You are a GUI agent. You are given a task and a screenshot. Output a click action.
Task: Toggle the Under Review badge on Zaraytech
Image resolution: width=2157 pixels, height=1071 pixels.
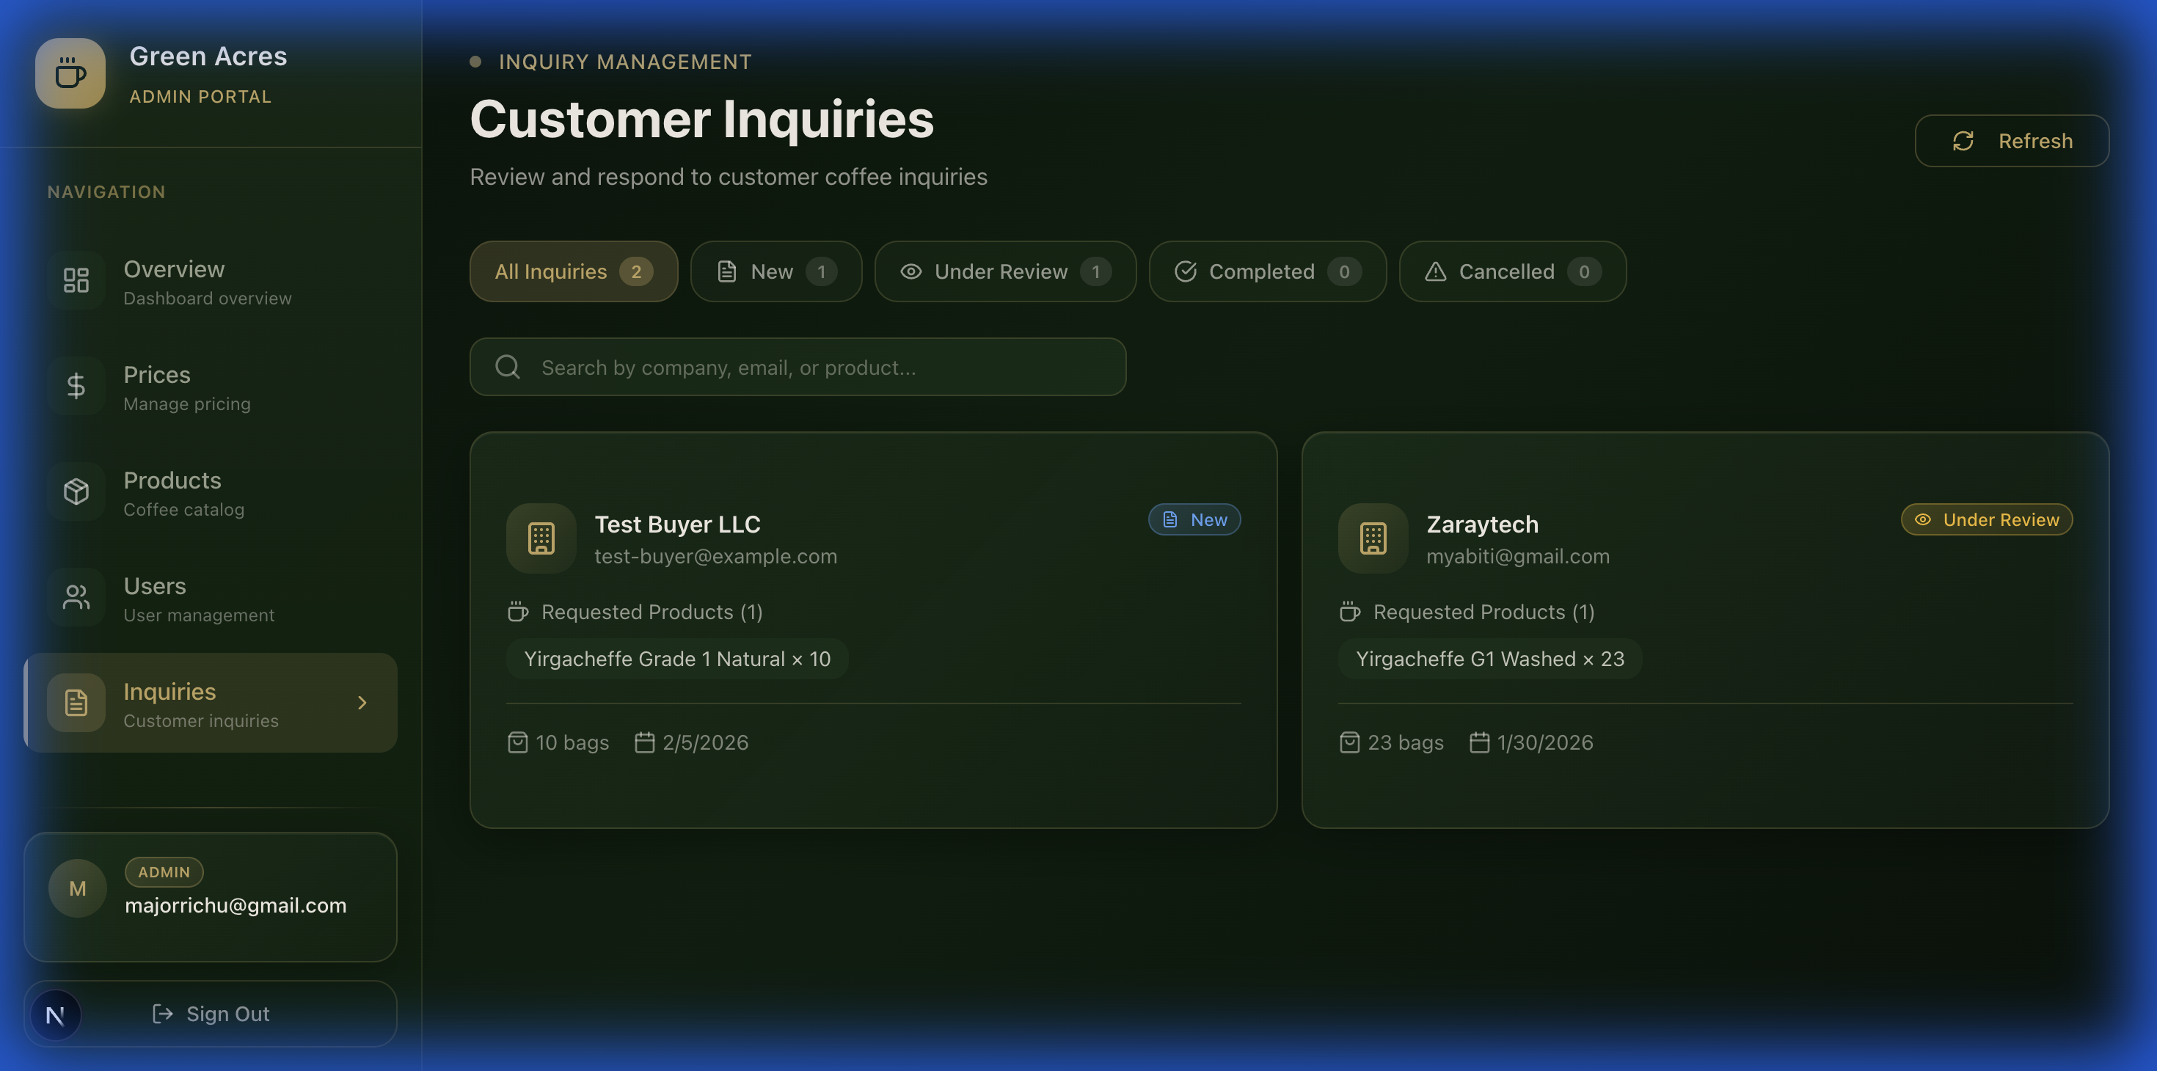(x=1986, y=519)
